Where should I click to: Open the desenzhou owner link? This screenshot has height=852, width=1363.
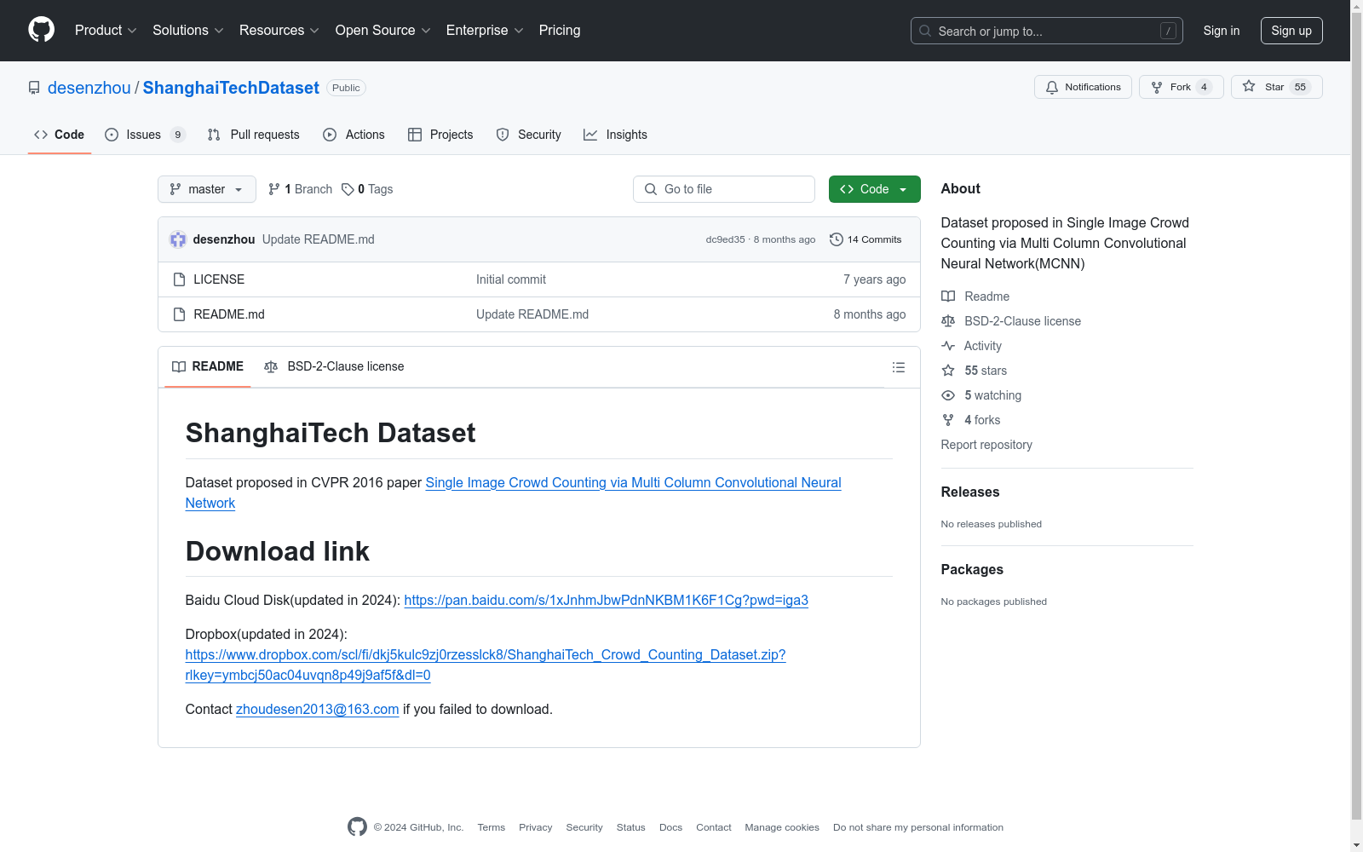coord(89,88)
